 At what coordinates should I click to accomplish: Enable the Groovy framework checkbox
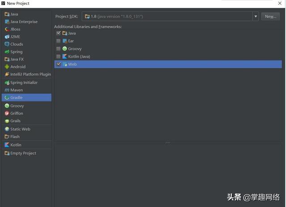coord(59,49)
